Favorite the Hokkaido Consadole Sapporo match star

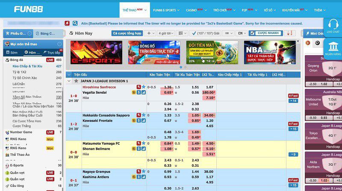coord(144,115)
